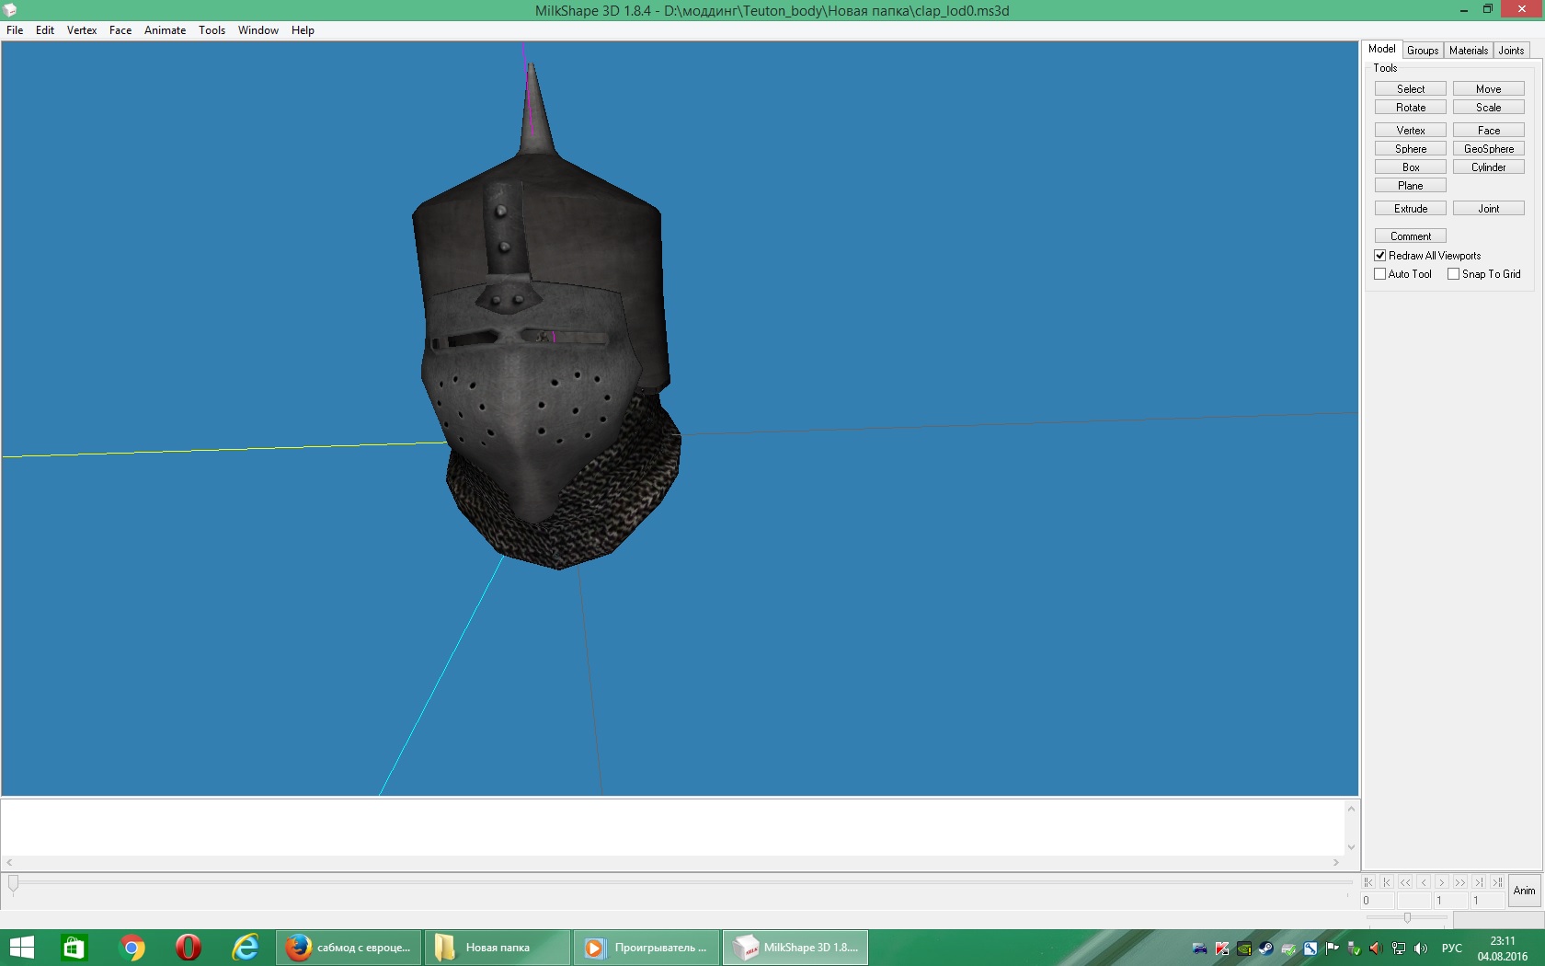Viewport: 1545px width, 966px height.
Task: Activate the Scale tool button
Action: pyautogui.click(x=1489, y=108)
